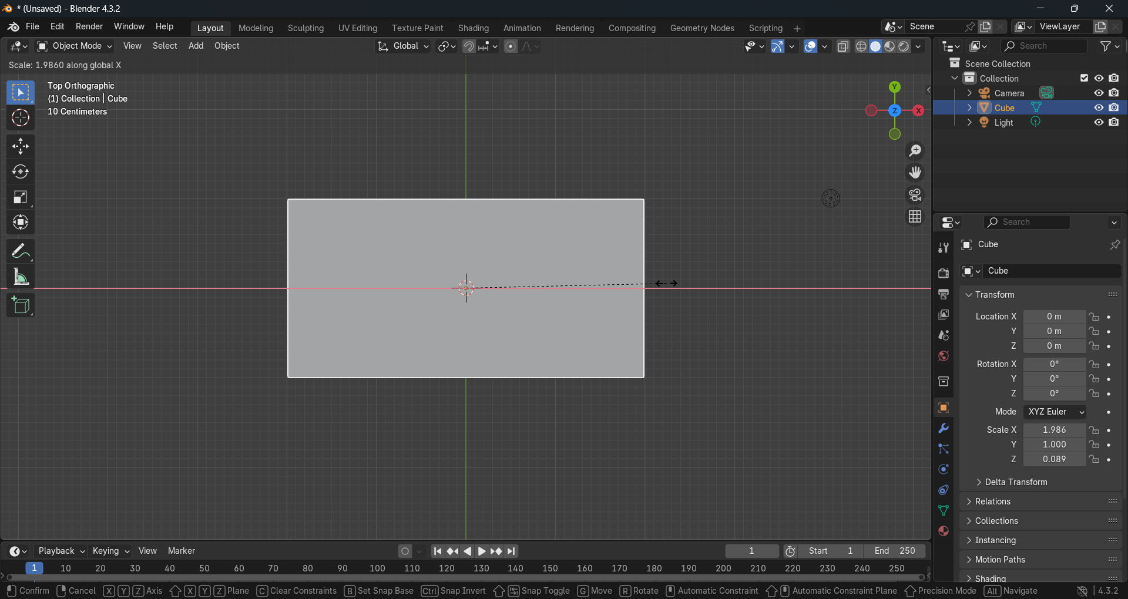Select the Move tool in toolbar
This screenshot has width=1128, height=599.
(x=21, y=146)
